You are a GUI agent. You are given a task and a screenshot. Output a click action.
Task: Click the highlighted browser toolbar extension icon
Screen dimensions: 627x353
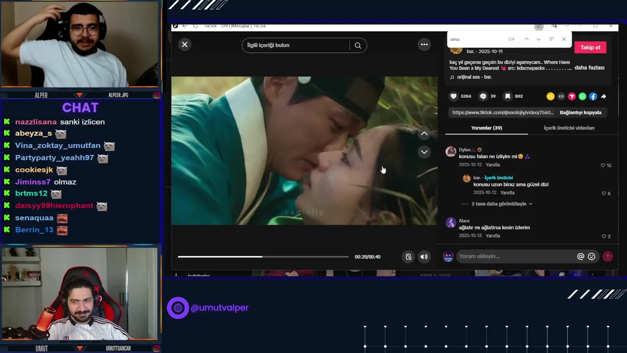click(x=539, y=26)
